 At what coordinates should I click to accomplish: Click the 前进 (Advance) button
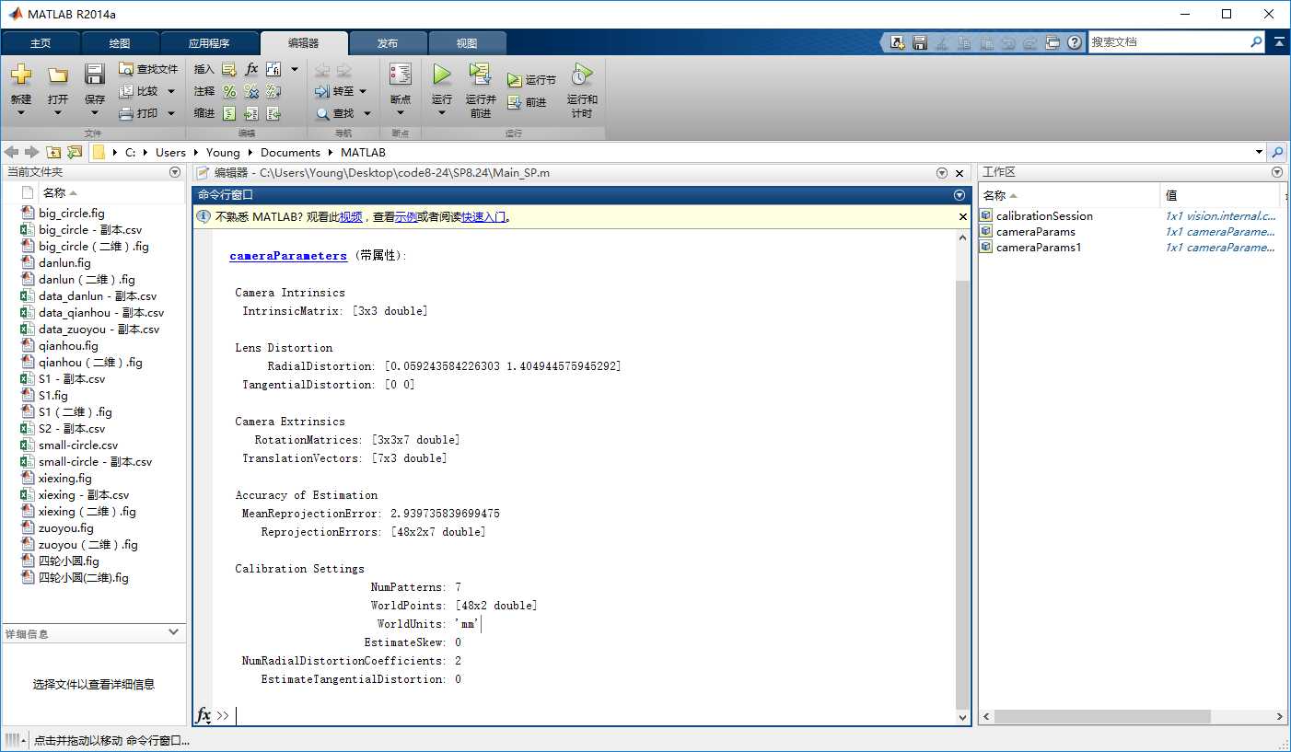(x=526, y=102)
